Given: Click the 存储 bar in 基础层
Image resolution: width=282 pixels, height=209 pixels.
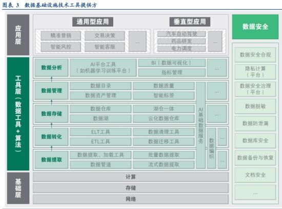Looking at the screenshot, I should tap(131, 188).
